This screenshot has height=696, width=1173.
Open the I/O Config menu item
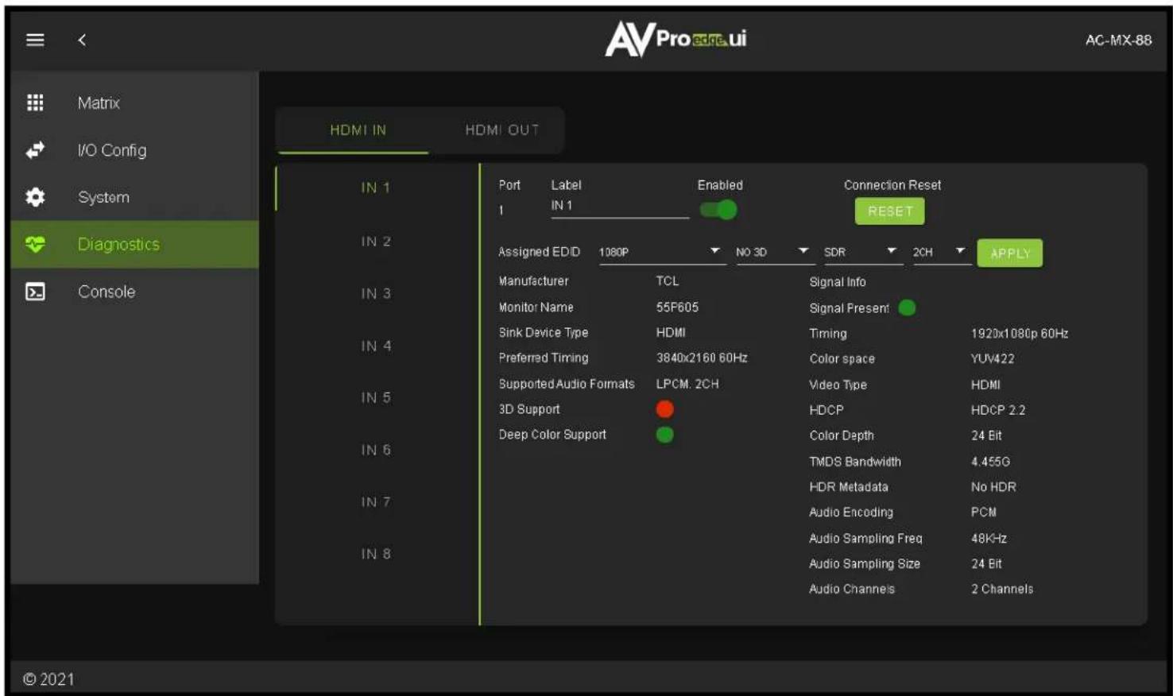pos(134,150)
